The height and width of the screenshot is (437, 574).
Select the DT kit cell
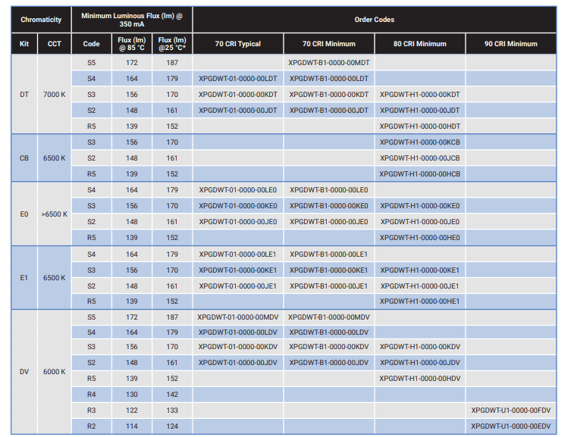(24, 95)
